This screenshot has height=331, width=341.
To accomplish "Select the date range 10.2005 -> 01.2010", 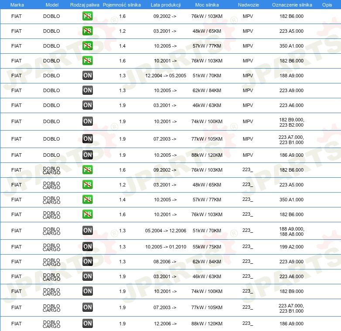I will click(166, 247).
